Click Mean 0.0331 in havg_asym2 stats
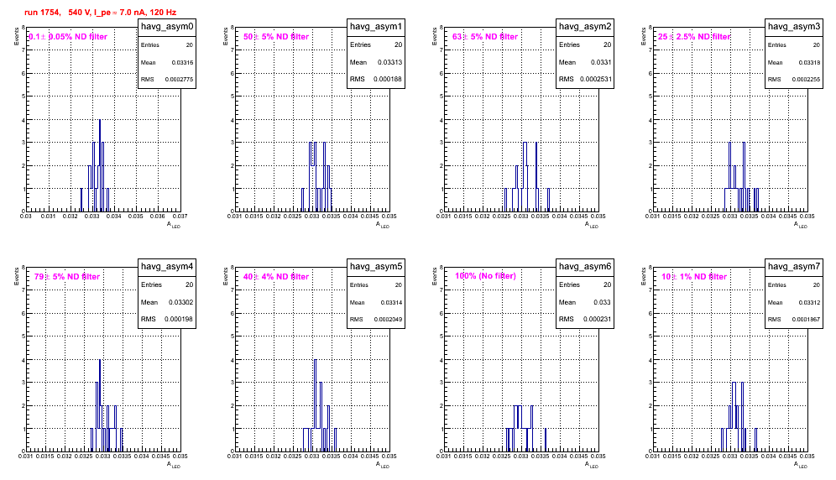The width and height of the screenshot is (836, 480). point(585,62)
